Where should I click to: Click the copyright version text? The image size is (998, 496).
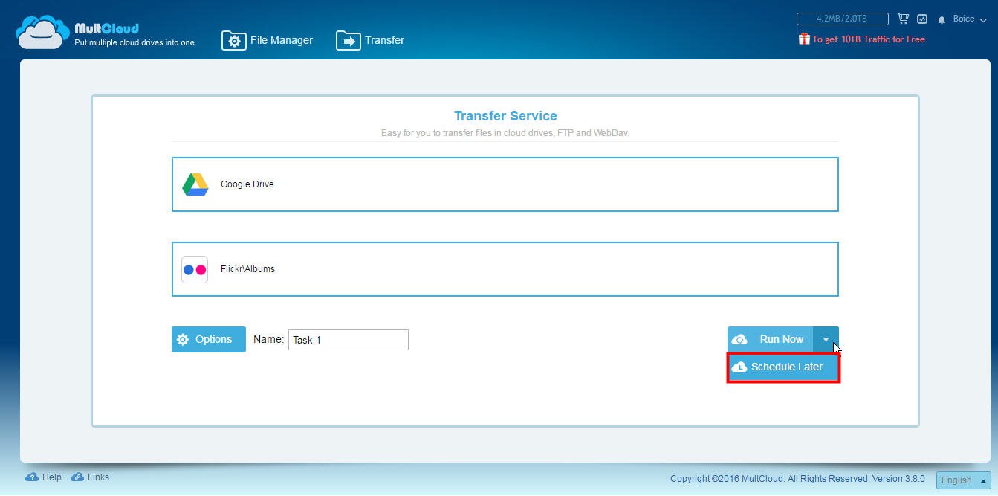click(797, 479)
